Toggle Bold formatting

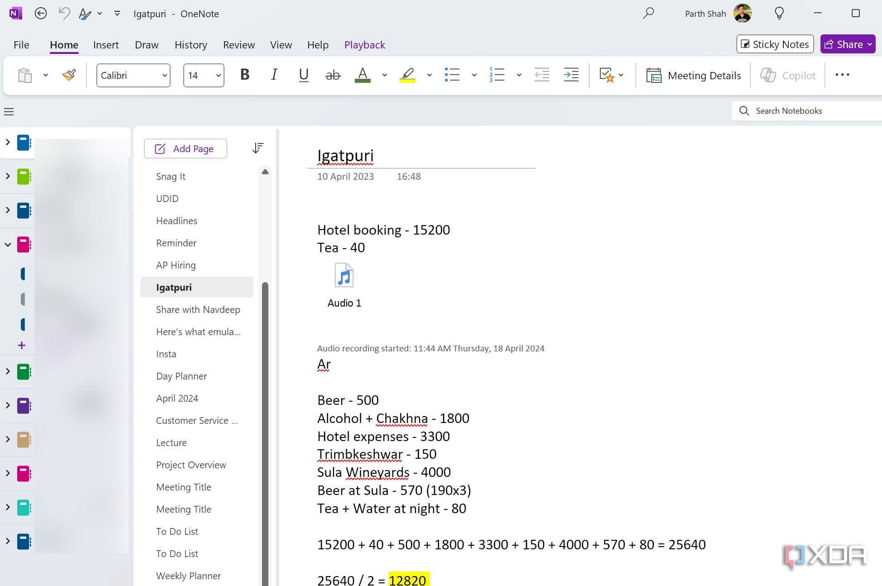[x=245, y=75]
